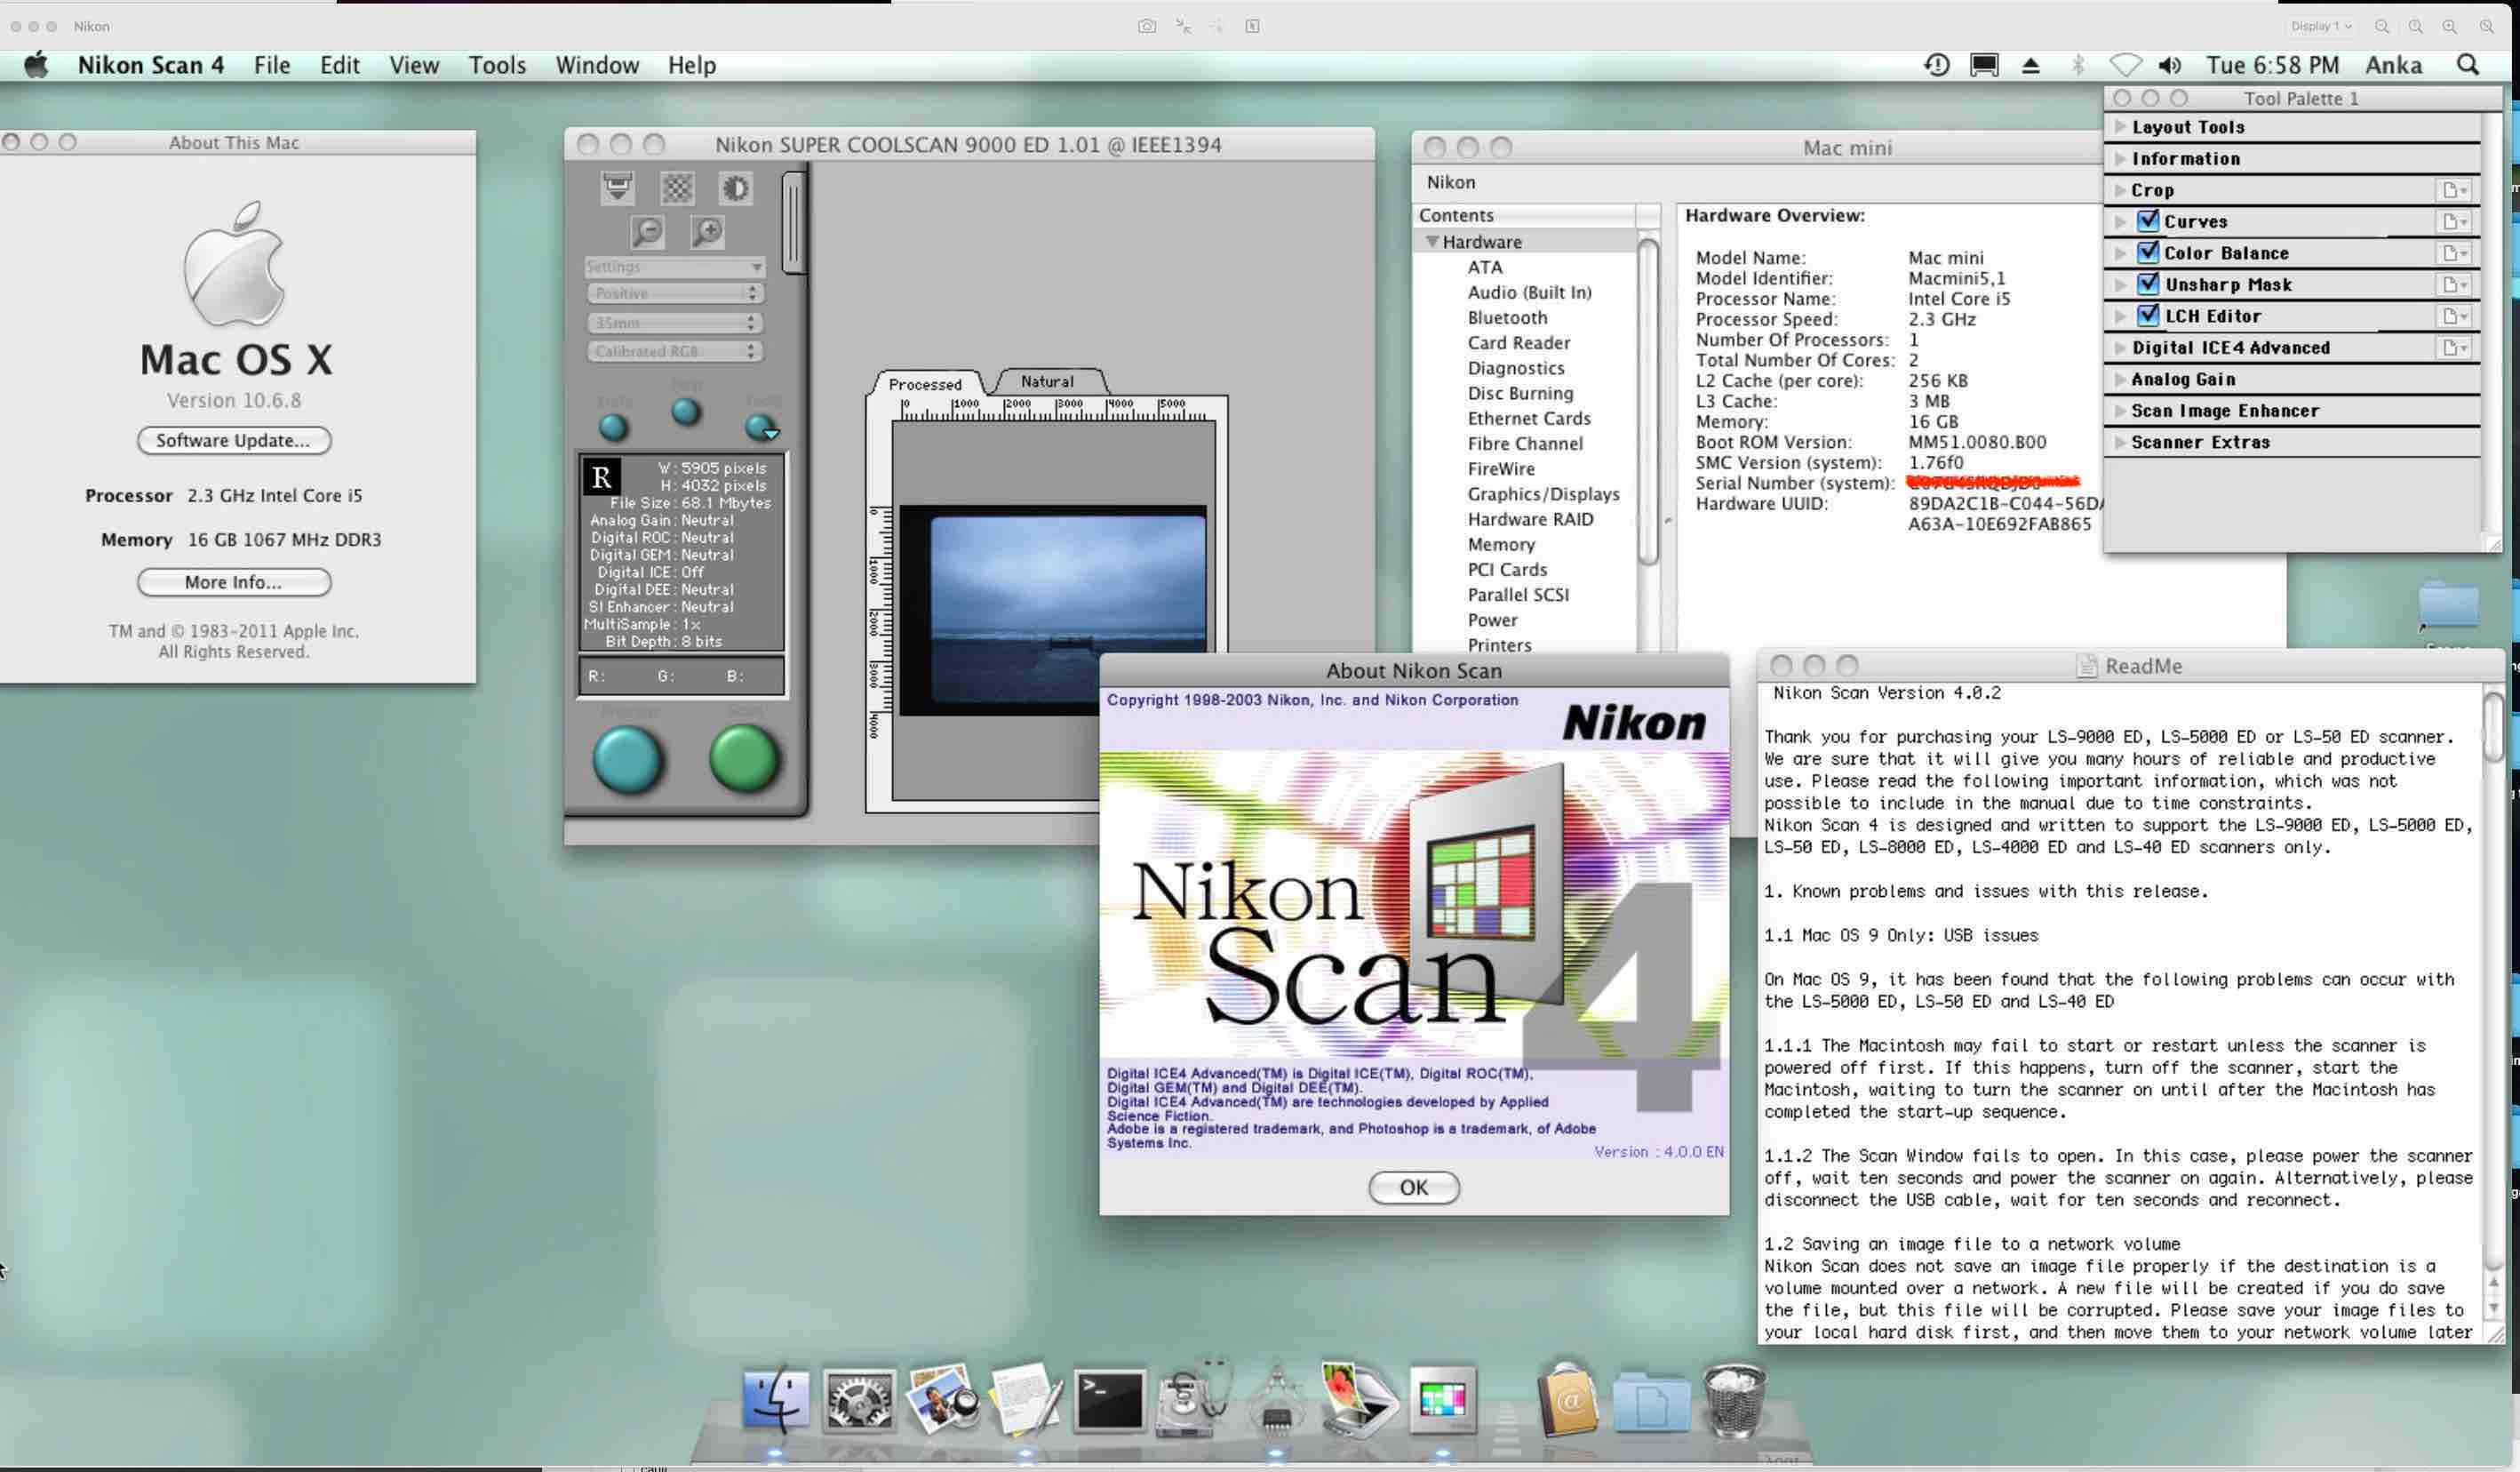Disable the LCH Editor checkbox
Image resolution: width=2520 pixels, height=1472 pixels.
tap(2147, 316)
